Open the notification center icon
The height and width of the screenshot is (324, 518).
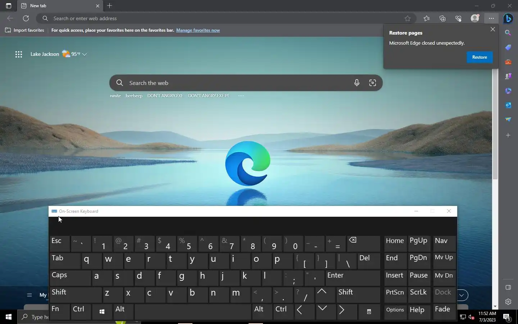tap(506, 317)
